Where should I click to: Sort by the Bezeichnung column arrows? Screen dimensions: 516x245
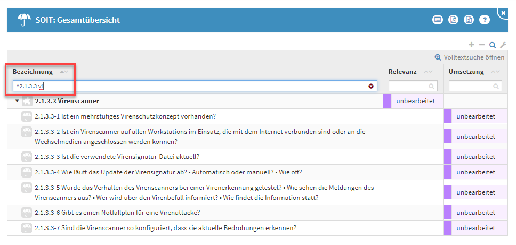(63, 72)
